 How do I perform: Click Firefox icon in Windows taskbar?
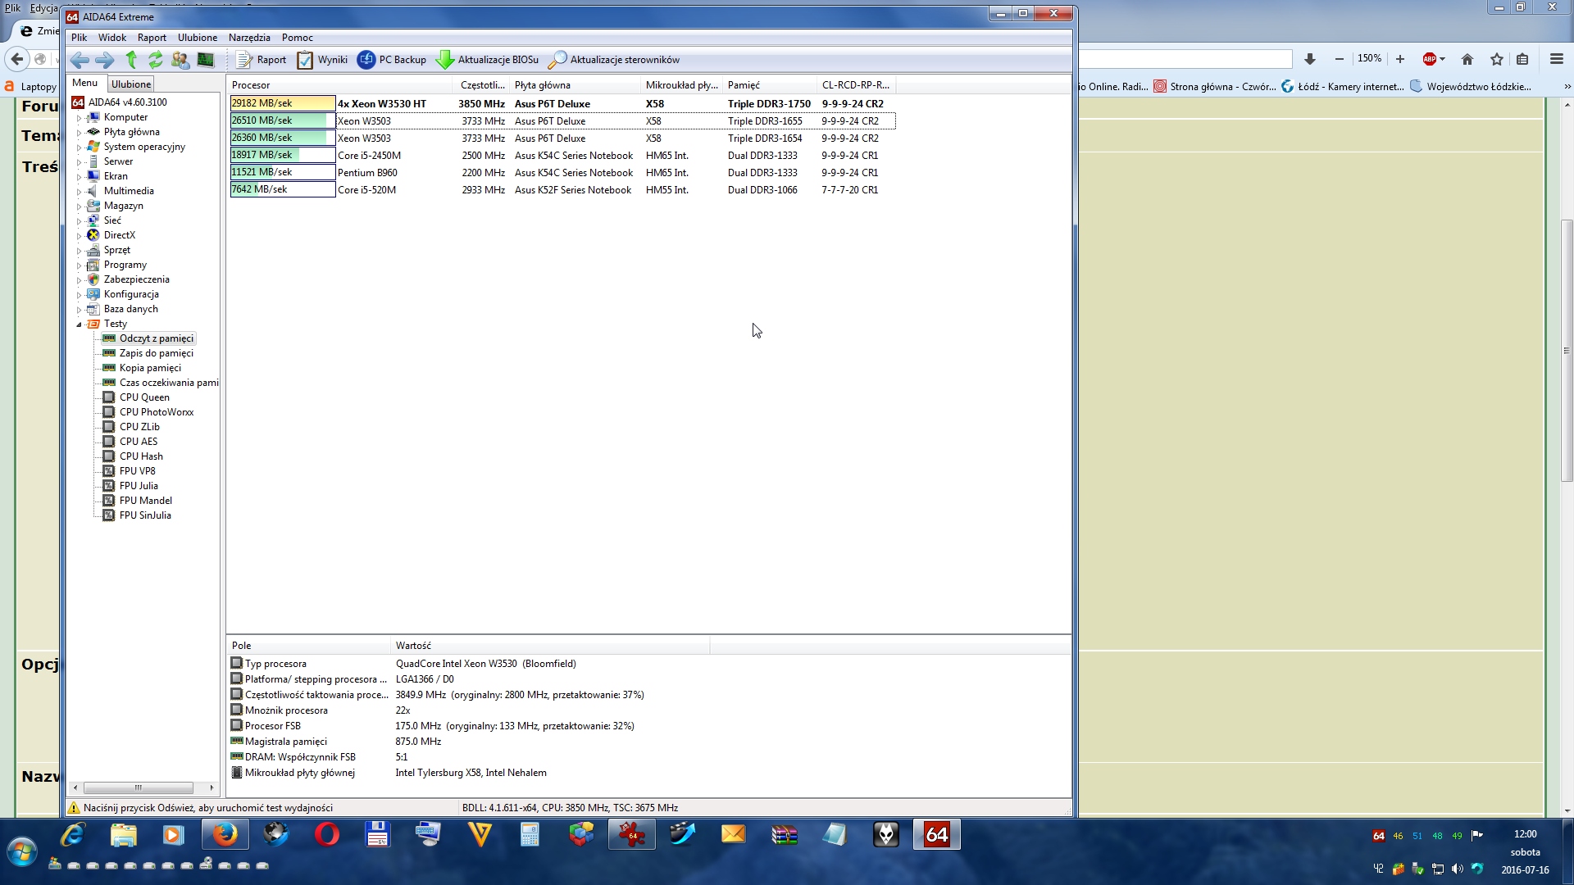[225, 834]
